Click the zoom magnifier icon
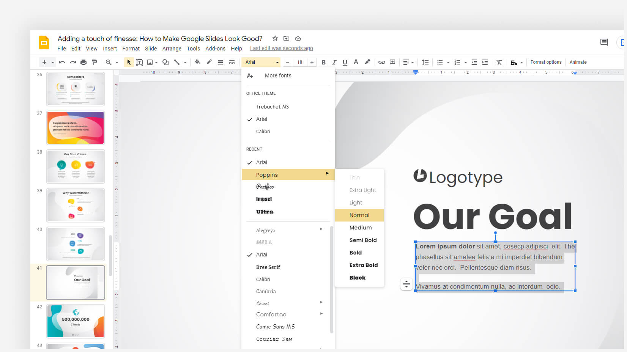The width and height of the screenshot is (627, 352). pyautogui.click(x=109, y=62)
